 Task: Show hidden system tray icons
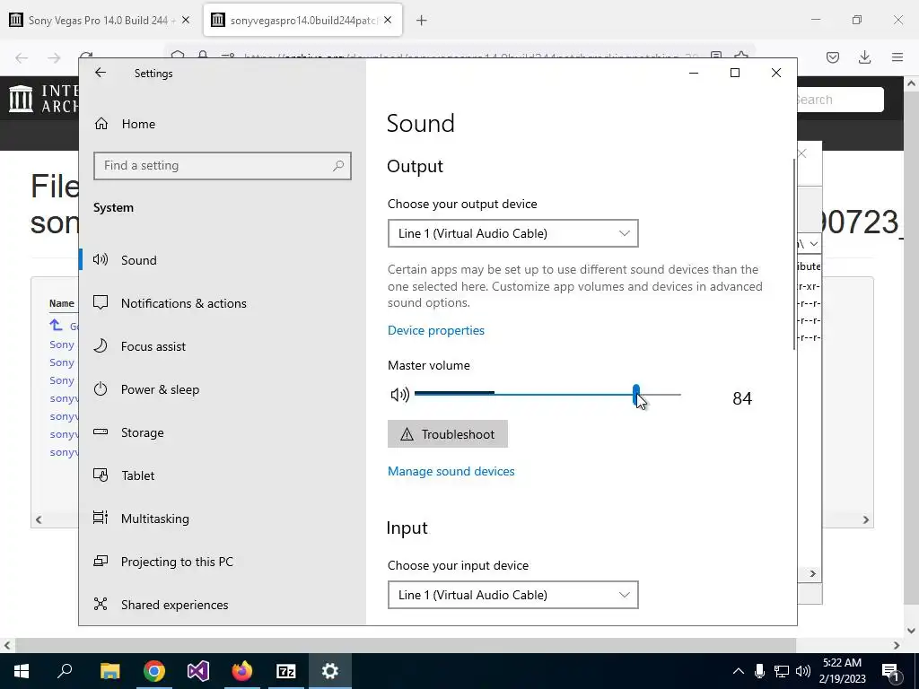point(739,671)
